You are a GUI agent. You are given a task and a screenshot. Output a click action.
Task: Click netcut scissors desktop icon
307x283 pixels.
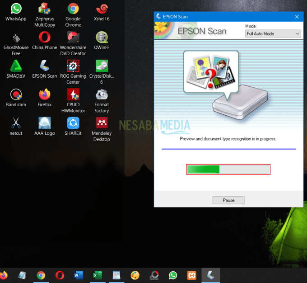pyautogui.click(x=16, y=126)
